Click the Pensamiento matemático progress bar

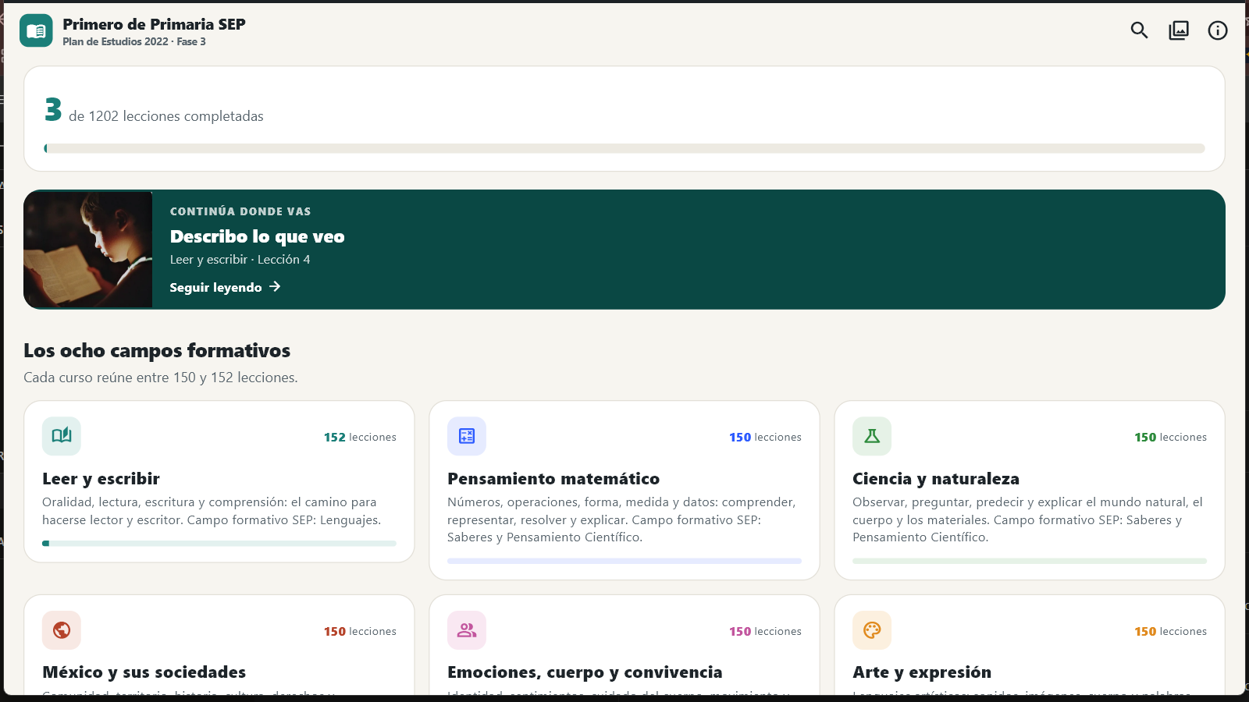pyautogui.click(x=624, y=561)
